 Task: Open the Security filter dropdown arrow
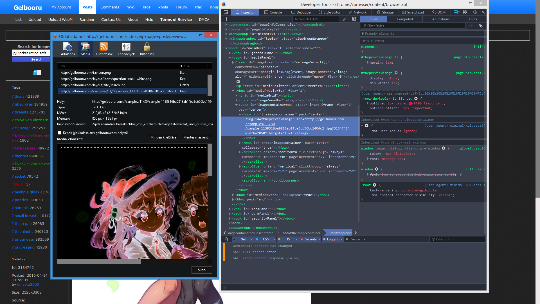[319, 239]
